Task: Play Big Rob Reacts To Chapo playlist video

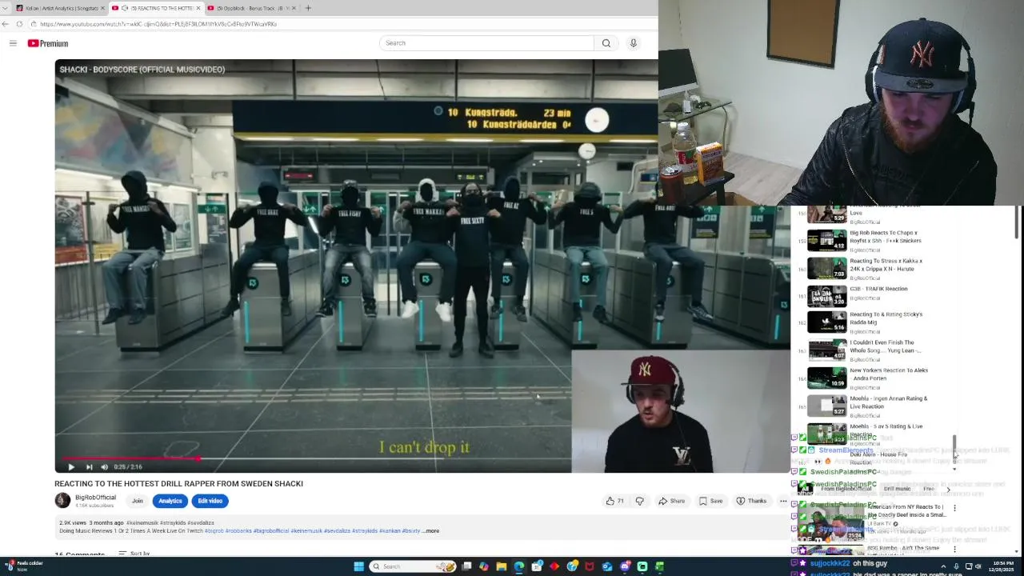Action: pyautogui.click(x=866, y=241)
